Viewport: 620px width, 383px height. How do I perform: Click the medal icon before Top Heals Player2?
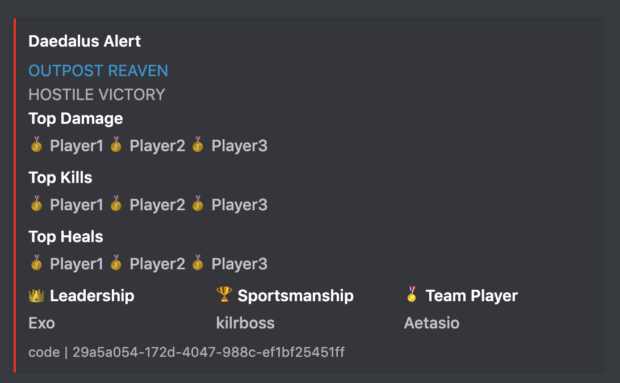[116, 263]
